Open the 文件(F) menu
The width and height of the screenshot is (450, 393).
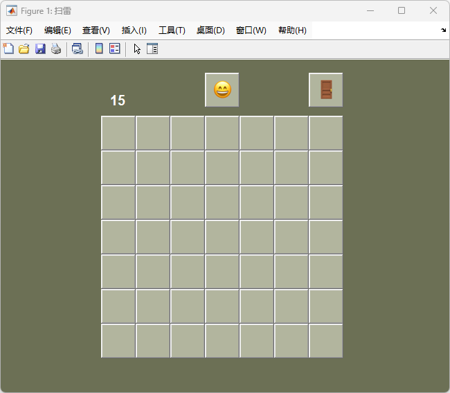(x=19, y=30)
